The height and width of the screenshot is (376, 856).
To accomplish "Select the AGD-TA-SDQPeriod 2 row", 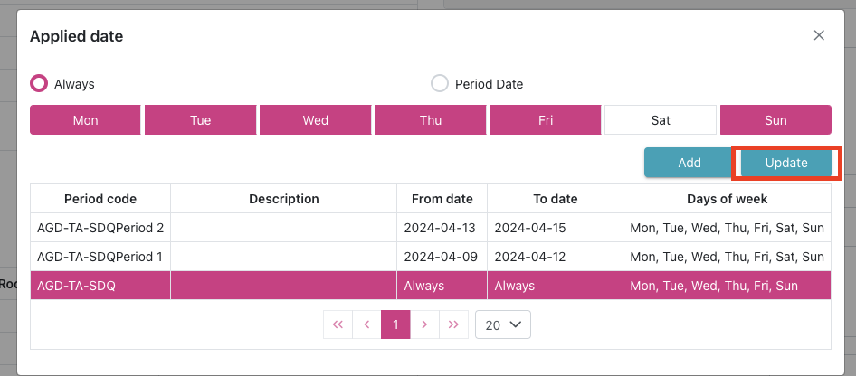I will [x=100, y=228].
